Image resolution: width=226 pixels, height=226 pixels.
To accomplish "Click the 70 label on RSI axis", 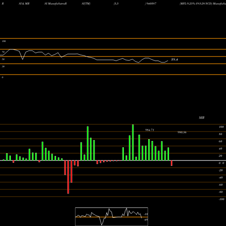I will (x=3, y=52).
